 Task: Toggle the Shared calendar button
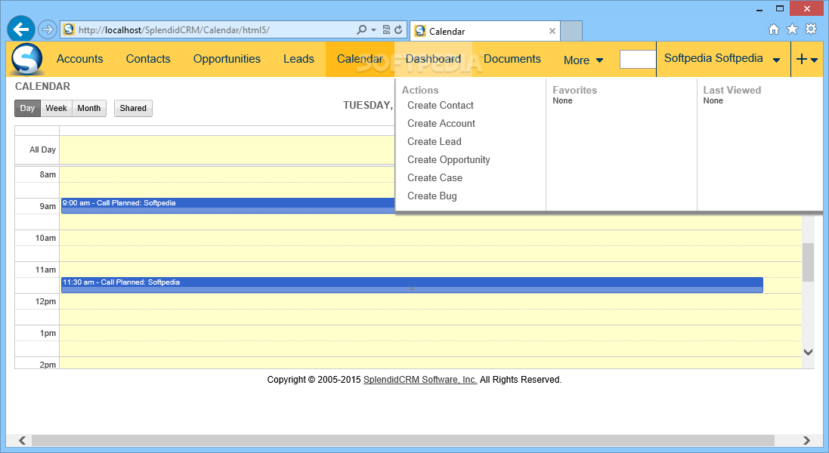coord(133,108)
